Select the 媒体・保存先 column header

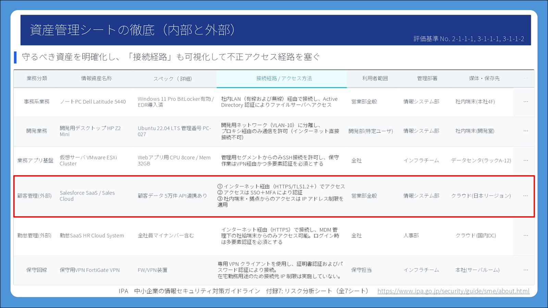pyautogui.click(x=484, y=78)
